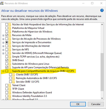Image resolution: width=106 pixels, height=109 pixels.
Task: Enable Plataforma do Hipervisor do Windows
Action: click(7, 32)
